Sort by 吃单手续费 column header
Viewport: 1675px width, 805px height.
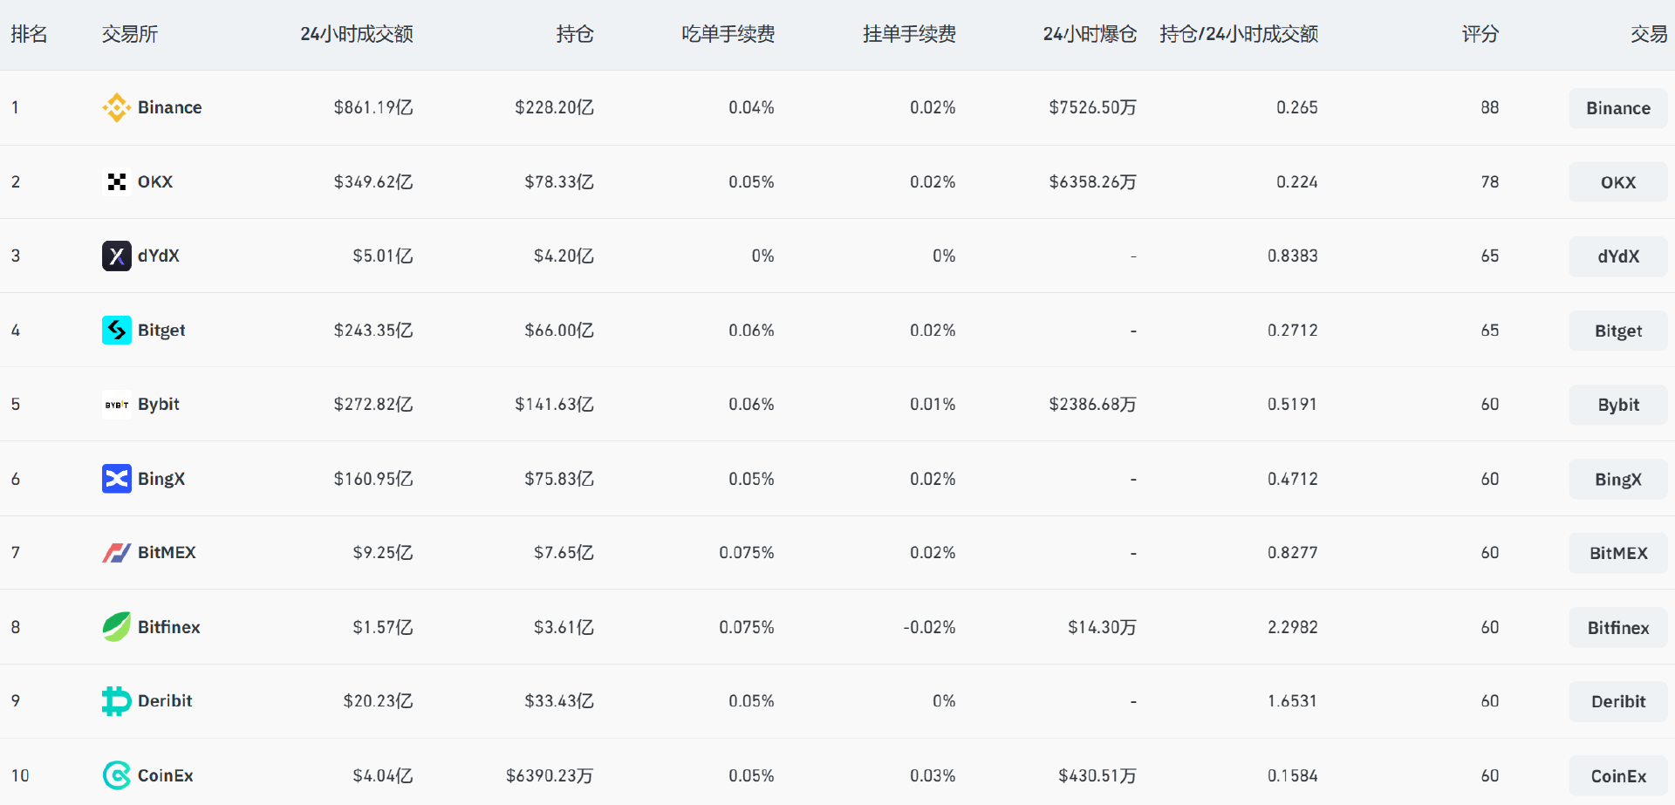[x=728, y=34]
